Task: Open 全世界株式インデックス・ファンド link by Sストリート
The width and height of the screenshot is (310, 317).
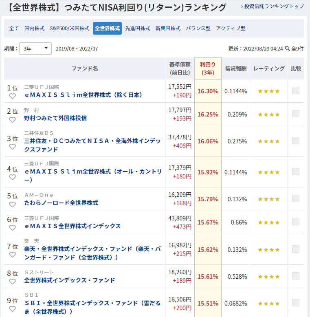Action: (70, 280)
